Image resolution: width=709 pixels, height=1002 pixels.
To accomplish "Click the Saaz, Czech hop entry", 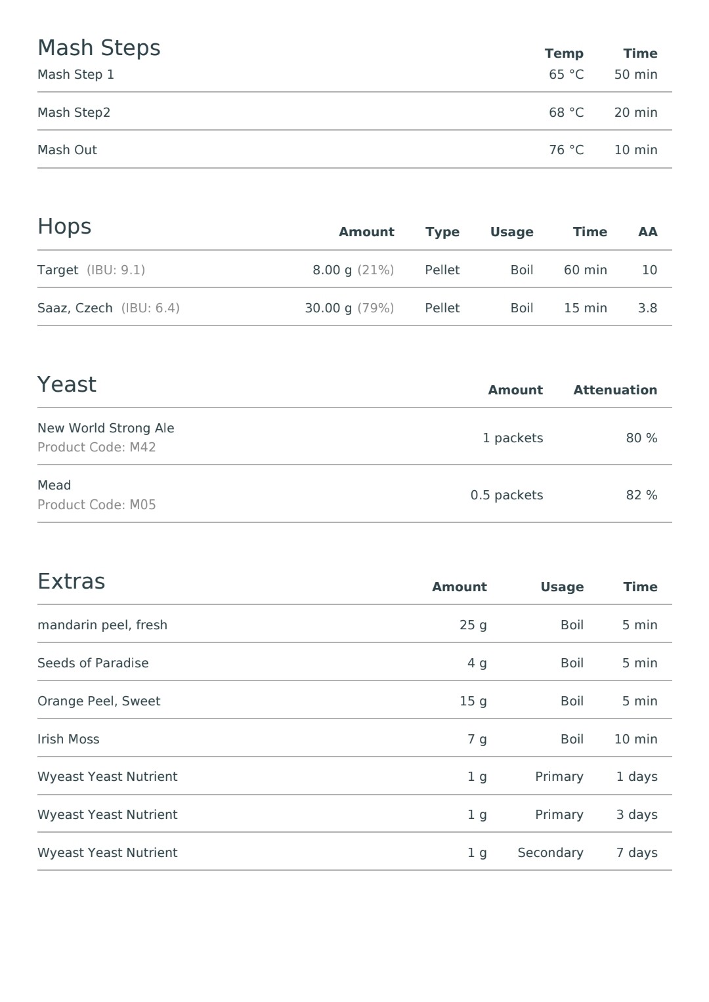I will pyautogui.click(x=75, y=308).
